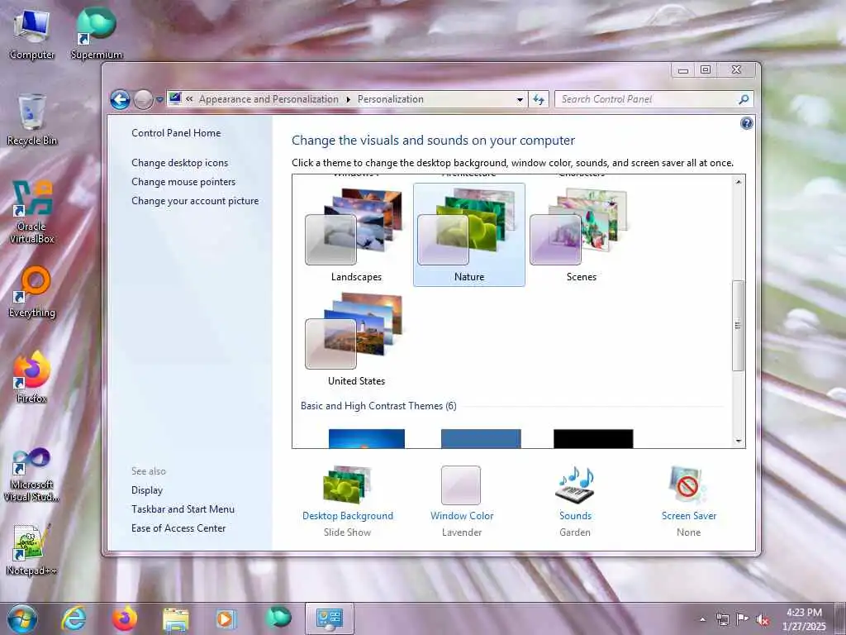Open Window Color Lavender swatch
The width and height of the screenshot is (846, 635).
click(x=461, y=485)
